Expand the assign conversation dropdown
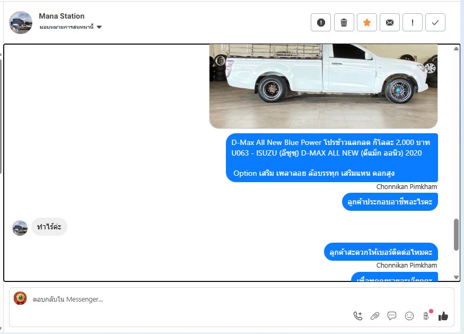The height and width of the screenshot is (334, 464). click(71, 27)
